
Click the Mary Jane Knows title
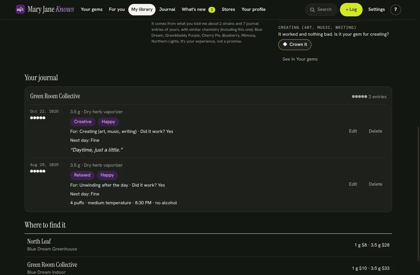51,9
